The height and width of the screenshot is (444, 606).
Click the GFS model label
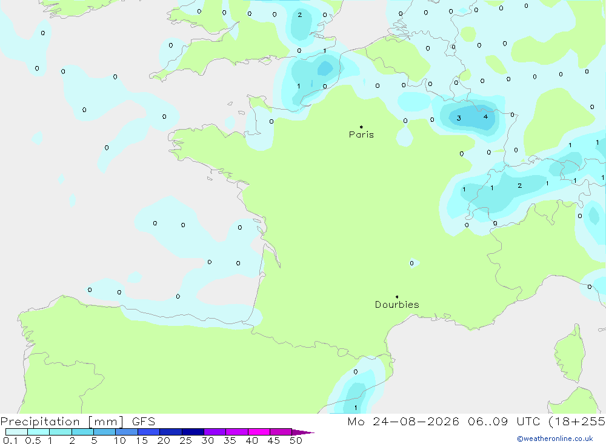pos(144,422)
